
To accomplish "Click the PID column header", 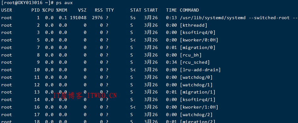I will tap(35, 10).
